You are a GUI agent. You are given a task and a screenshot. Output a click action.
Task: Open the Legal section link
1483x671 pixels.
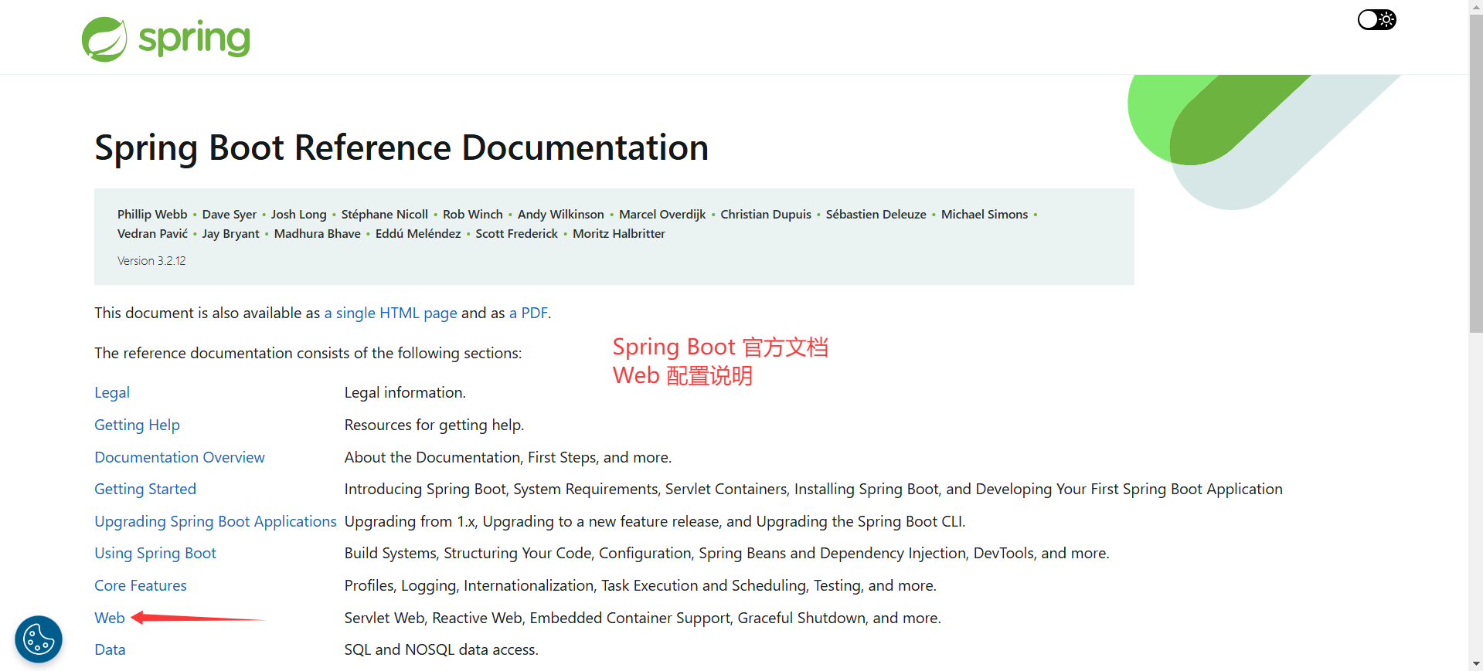[x=112, y=392]
